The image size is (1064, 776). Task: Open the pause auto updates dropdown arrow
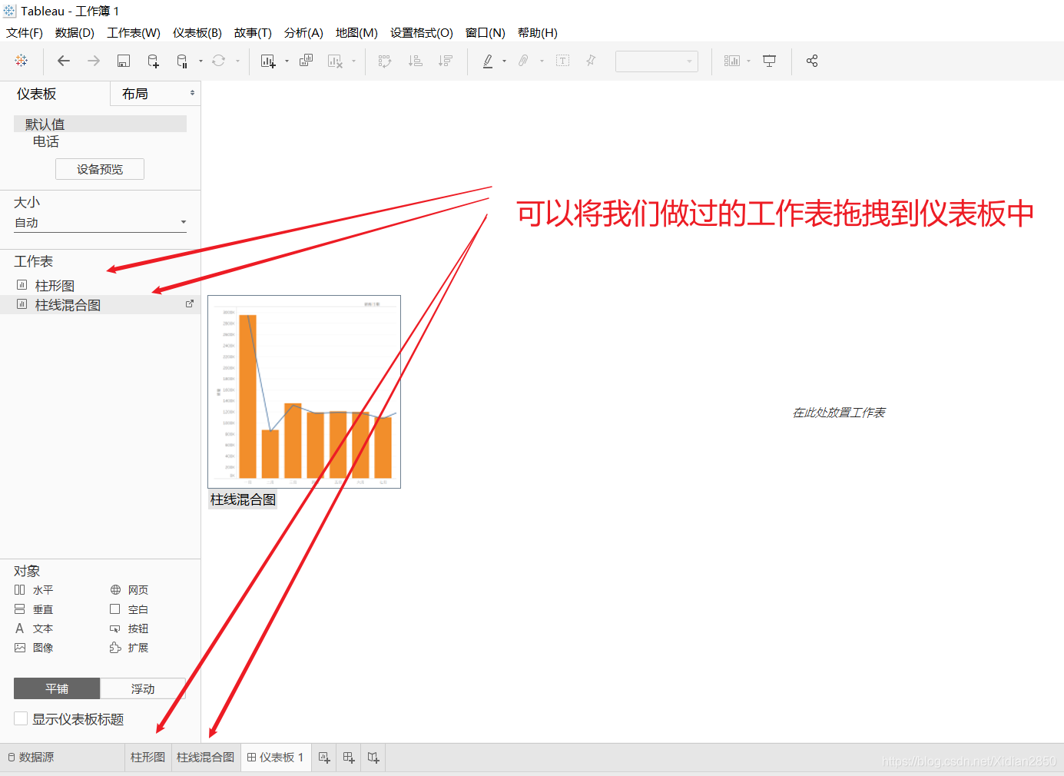(x=201, y=61)
